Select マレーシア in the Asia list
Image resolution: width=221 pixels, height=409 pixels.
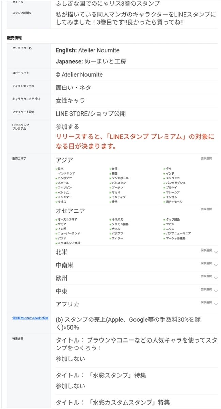tap(172, 193)
